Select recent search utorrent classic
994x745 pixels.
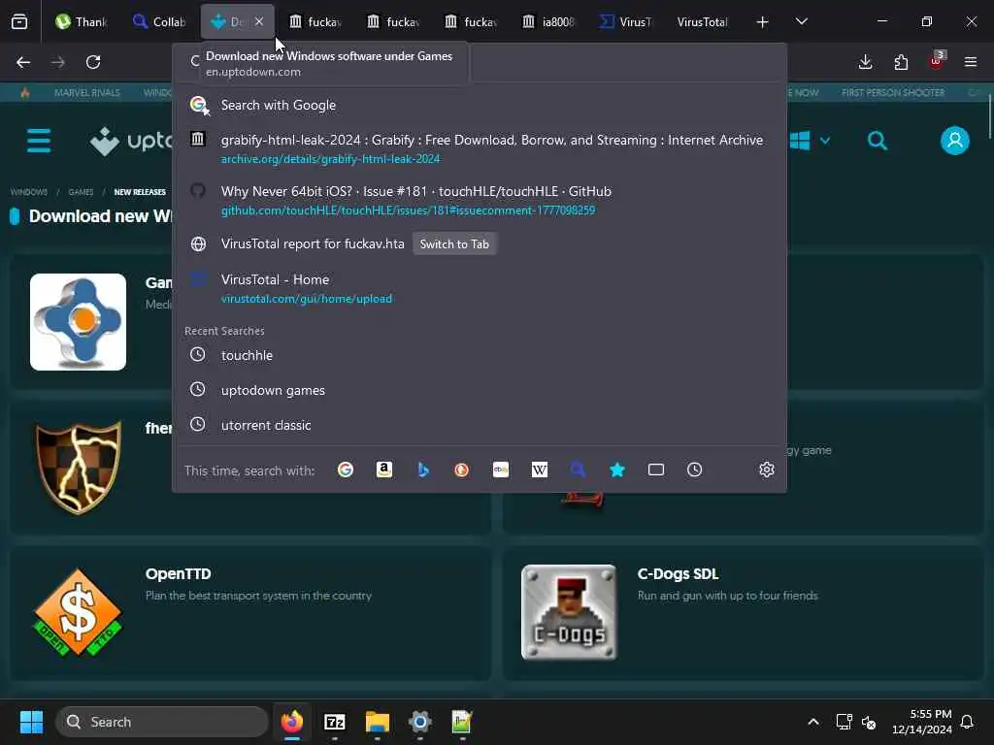[480, 425]
